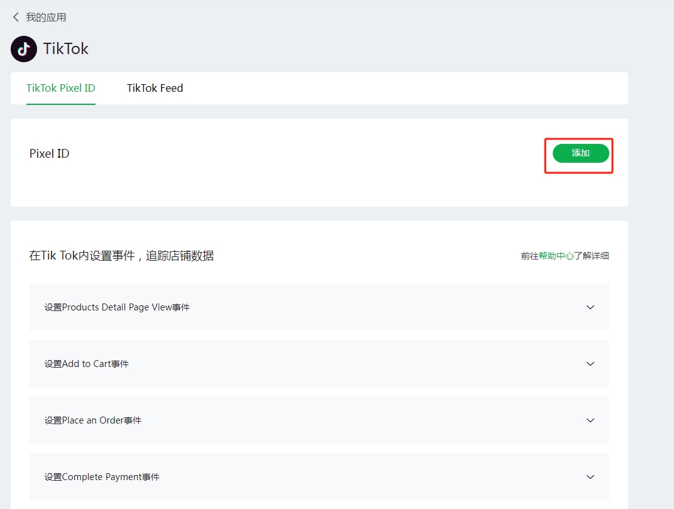Click 设置Add to Cart事件 row text
The height and width of the screenshot is (509, 674).
87,364
